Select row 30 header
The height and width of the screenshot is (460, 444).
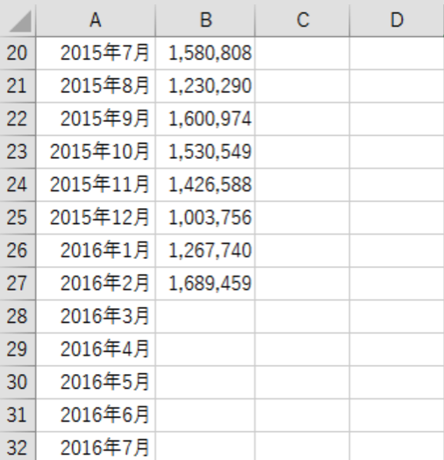coord(18,382)
